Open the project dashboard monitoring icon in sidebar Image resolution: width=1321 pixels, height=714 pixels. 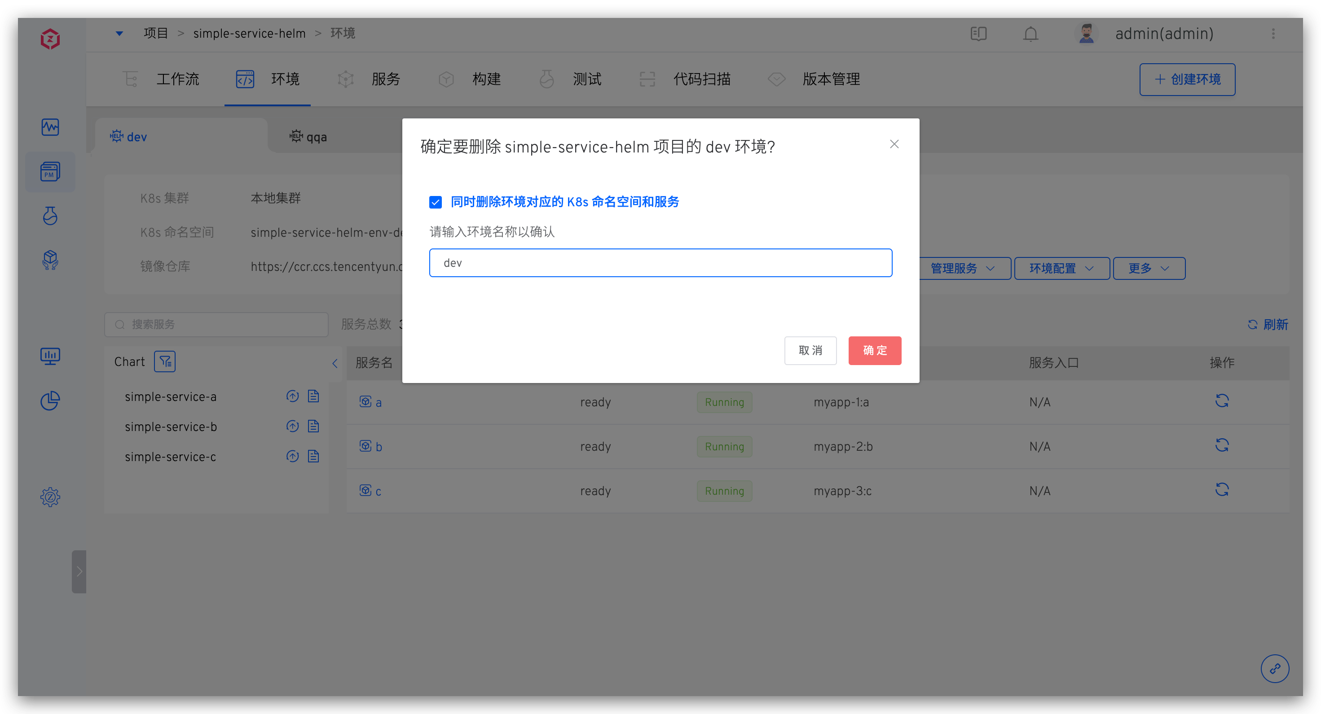pyautogui.click(x=50, y=127)
